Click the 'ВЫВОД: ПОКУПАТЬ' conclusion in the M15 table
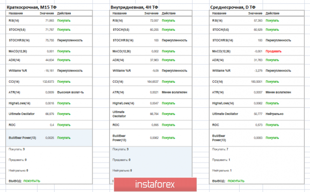310x192 pixels. (x=24, y=181)
